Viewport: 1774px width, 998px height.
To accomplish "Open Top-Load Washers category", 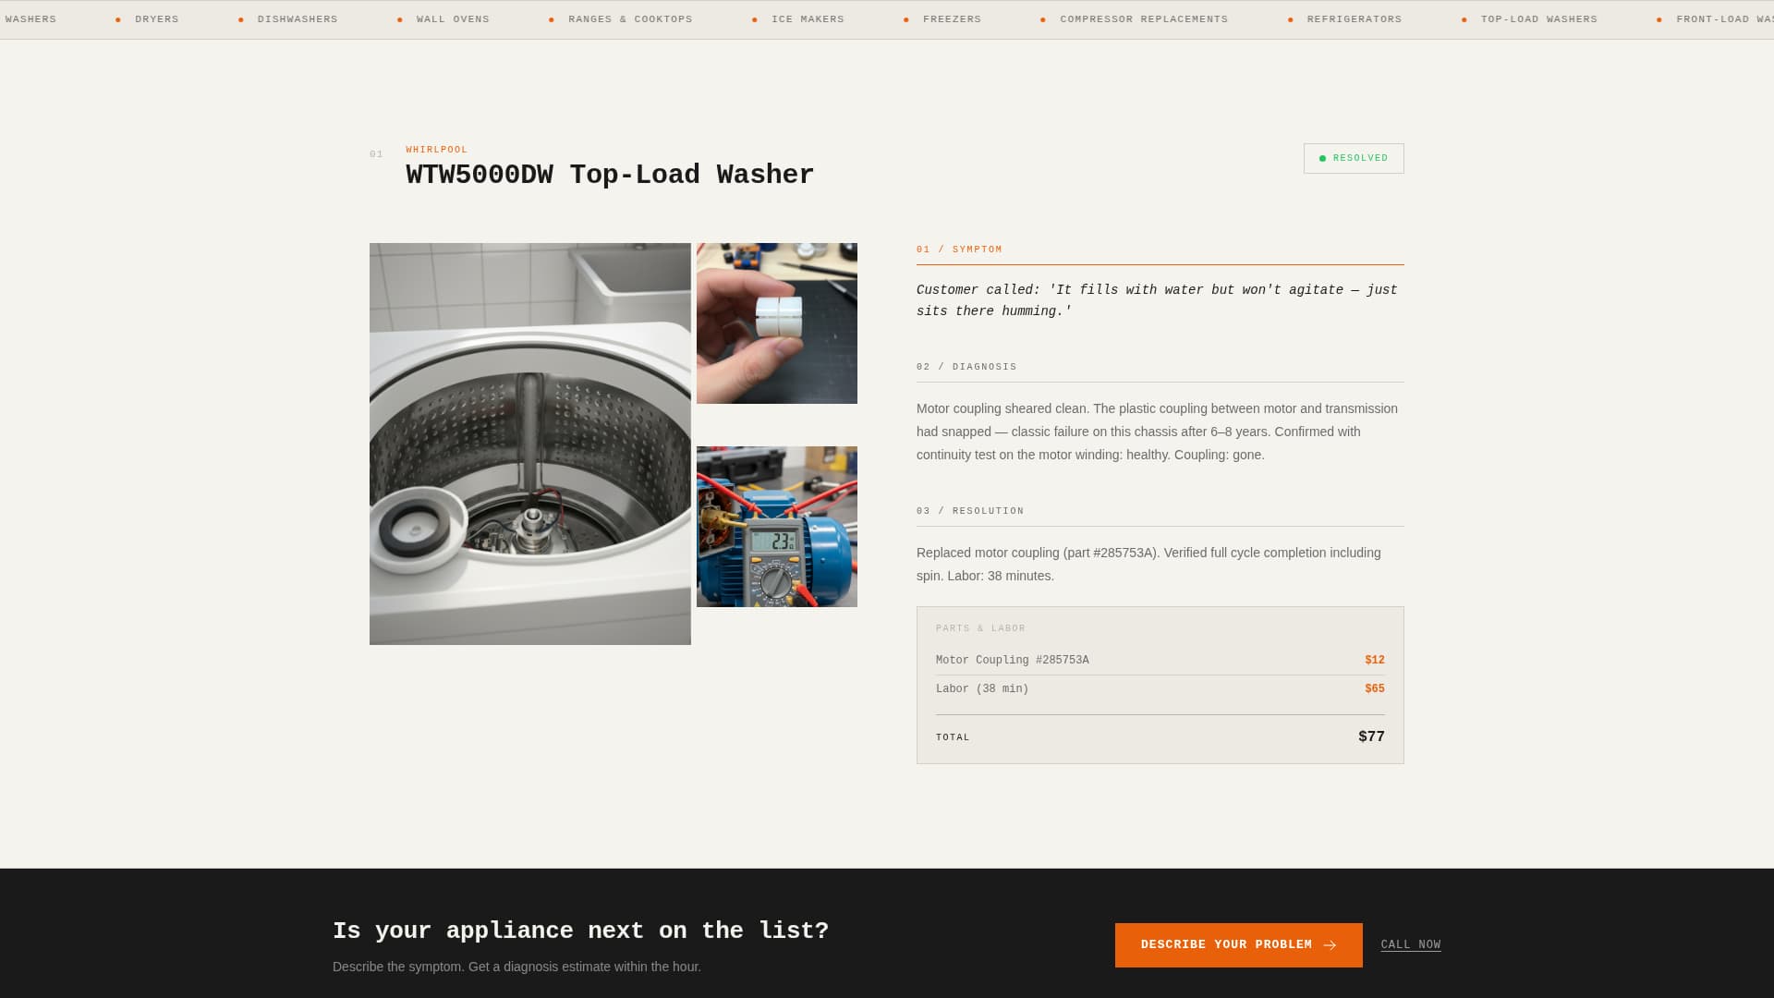I will tap(1538, 19).
